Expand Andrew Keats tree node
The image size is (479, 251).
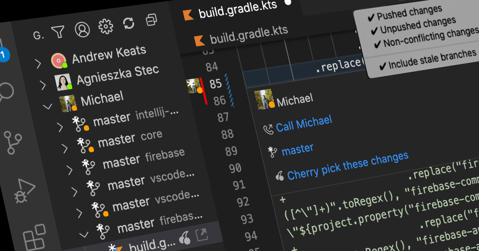tap(38, 64)
